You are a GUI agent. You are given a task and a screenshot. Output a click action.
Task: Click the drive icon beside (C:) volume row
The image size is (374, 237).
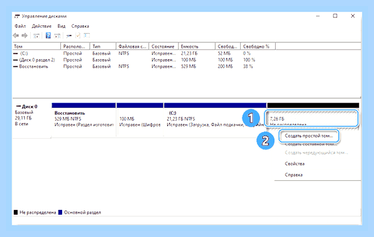tap(16, 54)
